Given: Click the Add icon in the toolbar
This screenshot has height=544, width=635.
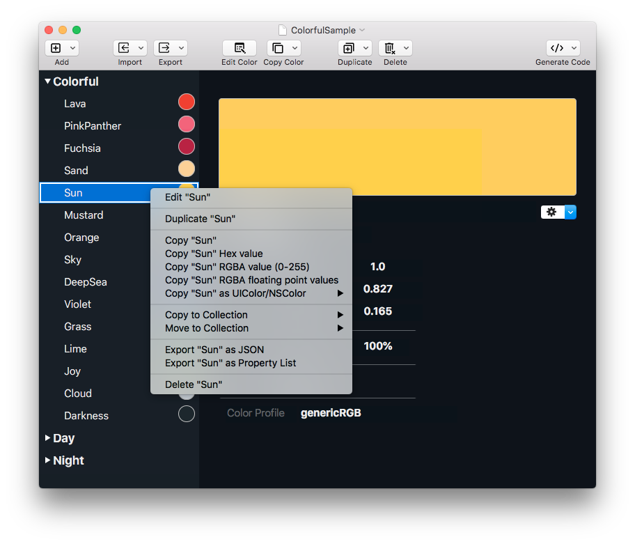Looking at the screenshot, I should 57,48.
